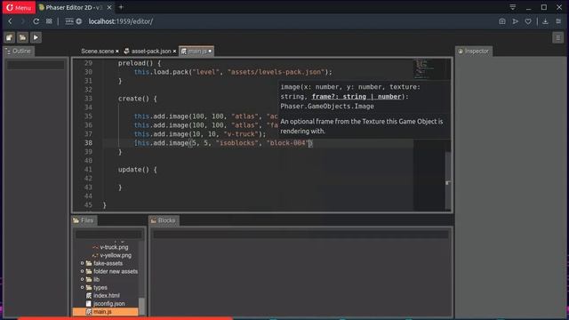This screenshot has width=569, height=320.
Task: Run the project with play button
Action: click(x=36, y=37)
